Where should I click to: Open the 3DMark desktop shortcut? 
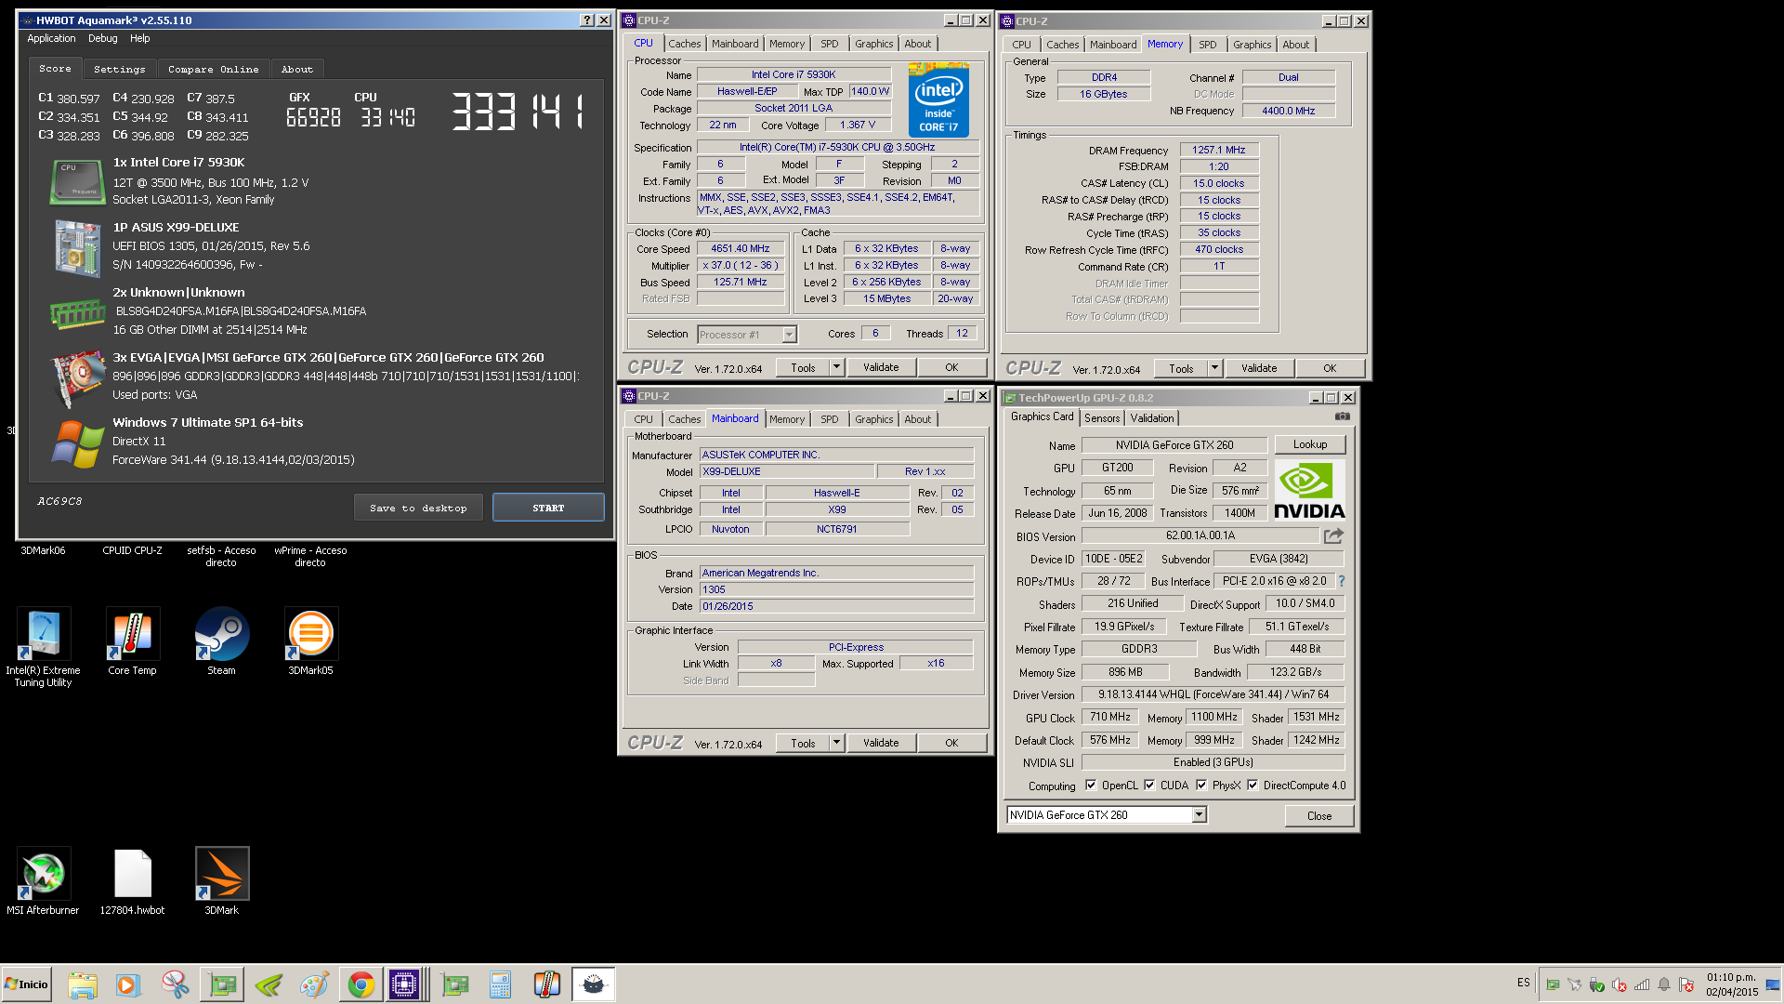tap(221, 881)
